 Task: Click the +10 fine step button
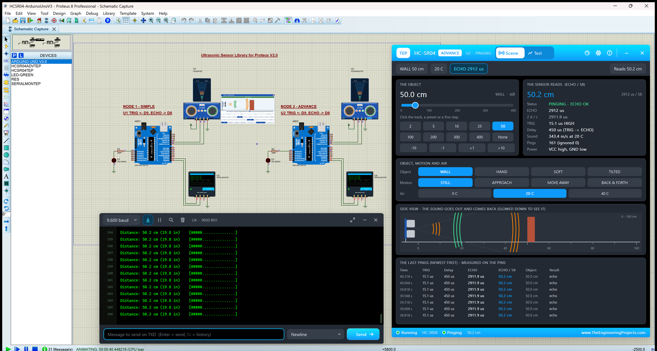pyautogui.click(x=501, y=148)
